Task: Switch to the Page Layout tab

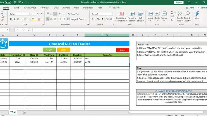Action: 30,8
